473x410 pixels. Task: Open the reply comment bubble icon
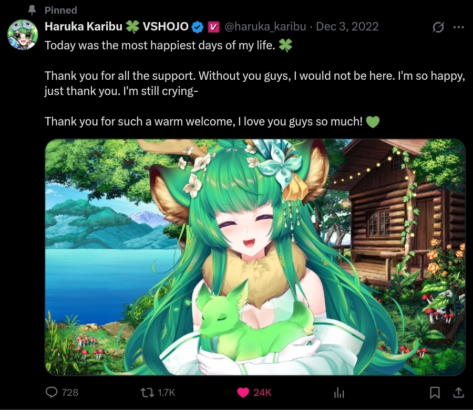coord(52,392)
